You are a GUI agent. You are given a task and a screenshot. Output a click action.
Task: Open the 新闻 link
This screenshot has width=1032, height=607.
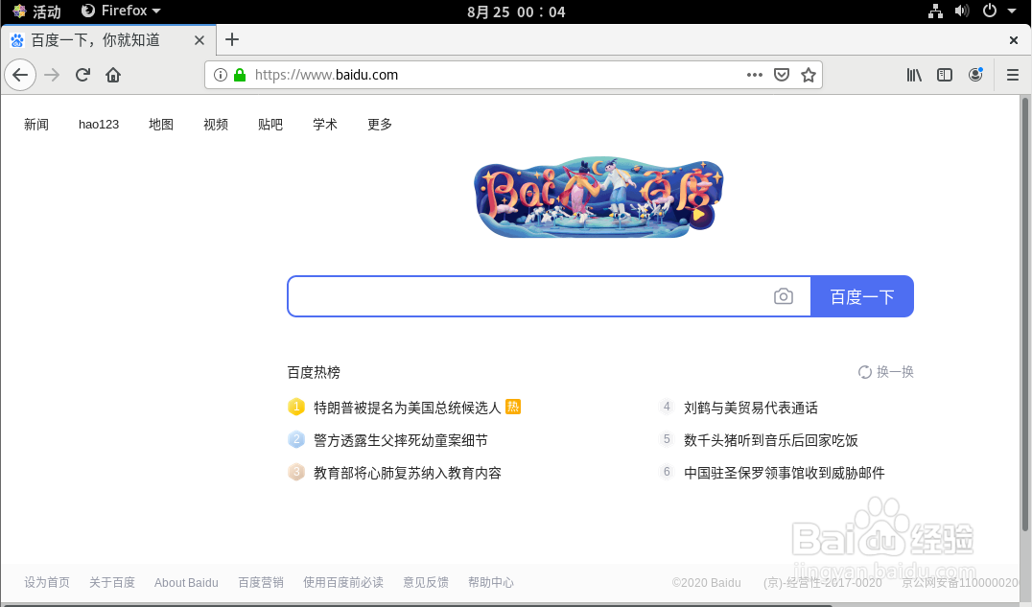point(36,125)
